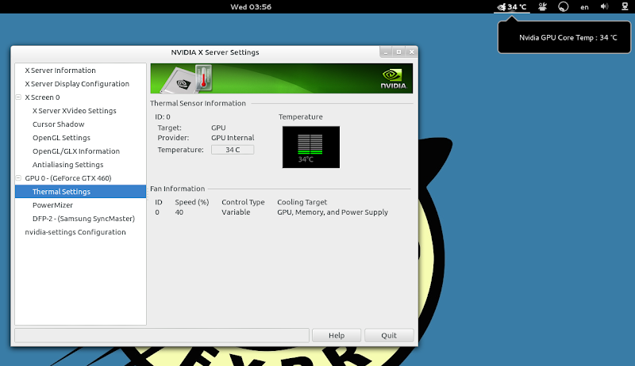Image resolution: width=635 pixels, height=366 pixels.
Task: Click the temperature gauge showing 34°C
Action: click(x=311, y=147)
